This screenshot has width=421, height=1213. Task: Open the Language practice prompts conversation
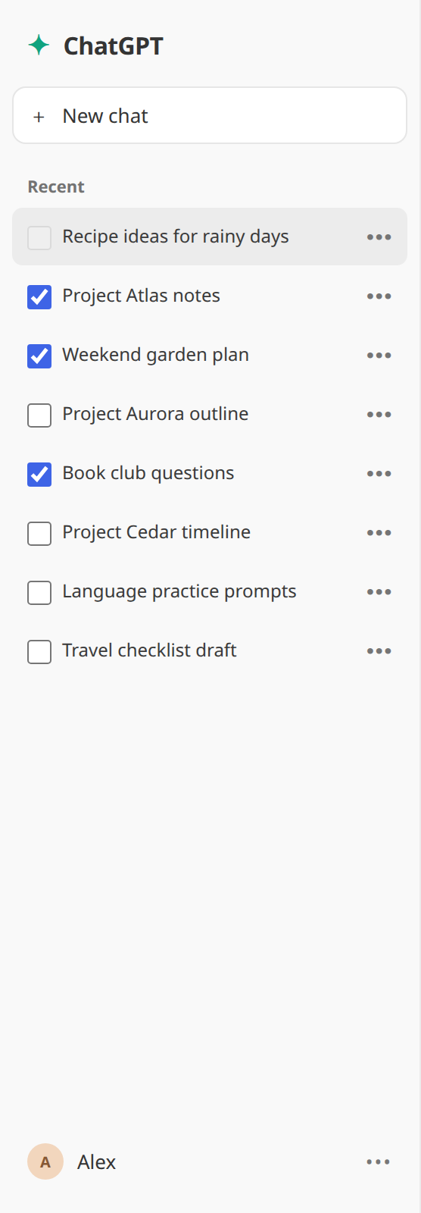pyautogui.click(x=210, y=591)
